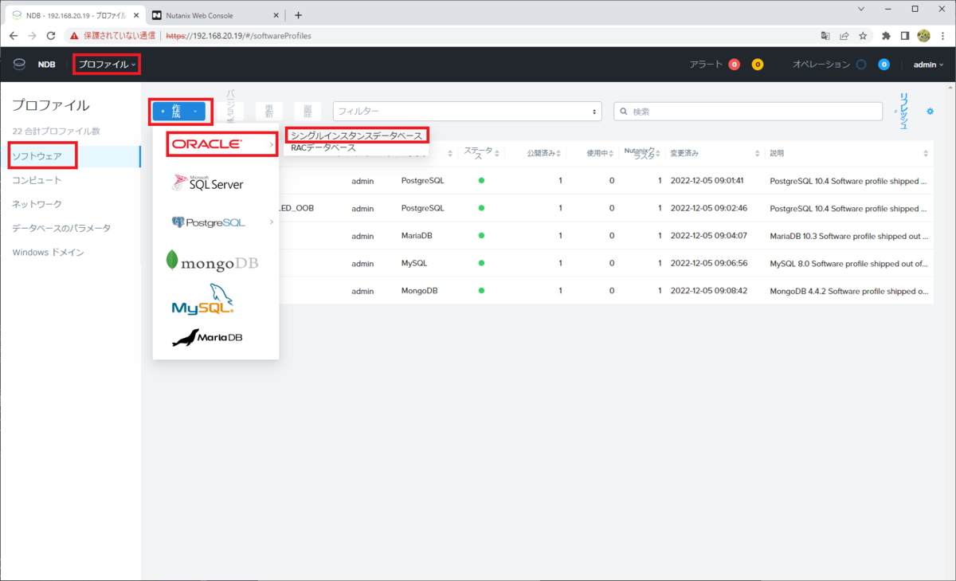Open the admin user menu
Image resolution: width=956 pixels, height=581 pixels.
point(928,65)
